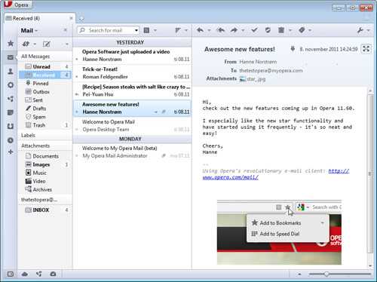Viewport: 377px width, 282px height.
Task: Toggle the panel button in status bar
Action: tap(11, 274)
